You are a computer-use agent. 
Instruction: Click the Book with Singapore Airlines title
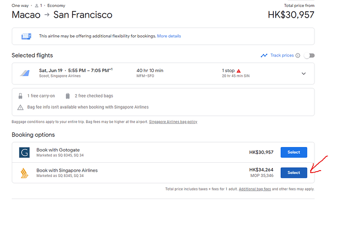pyautogui.click(x=67, y=171)
